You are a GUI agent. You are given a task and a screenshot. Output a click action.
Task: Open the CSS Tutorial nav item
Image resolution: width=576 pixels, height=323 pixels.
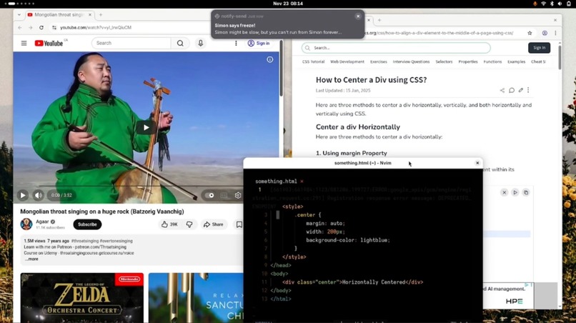313,61
